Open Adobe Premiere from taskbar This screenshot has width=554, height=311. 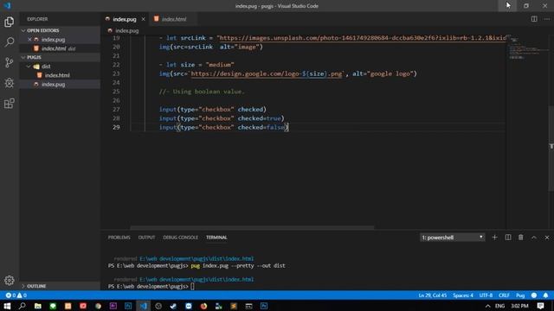113,306
